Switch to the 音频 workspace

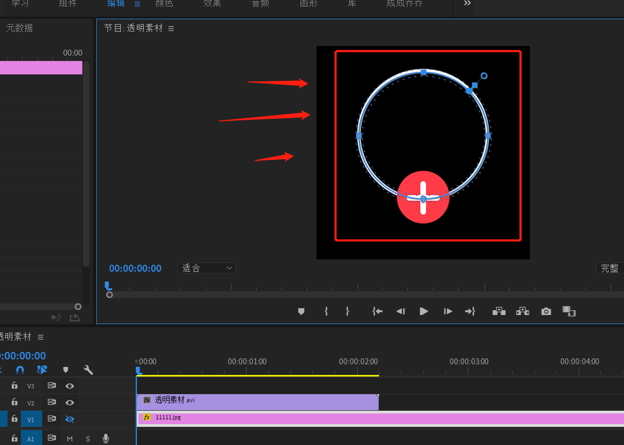[260, 4]
